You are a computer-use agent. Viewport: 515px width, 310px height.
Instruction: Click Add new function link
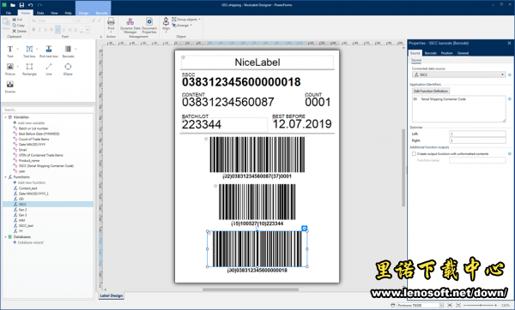point(32,182)
